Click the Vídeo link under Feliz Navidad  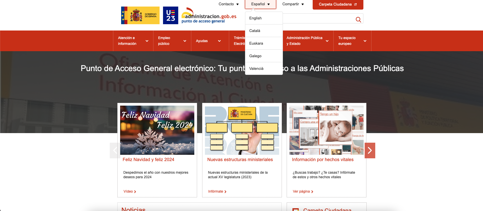(x=130, y=192)
